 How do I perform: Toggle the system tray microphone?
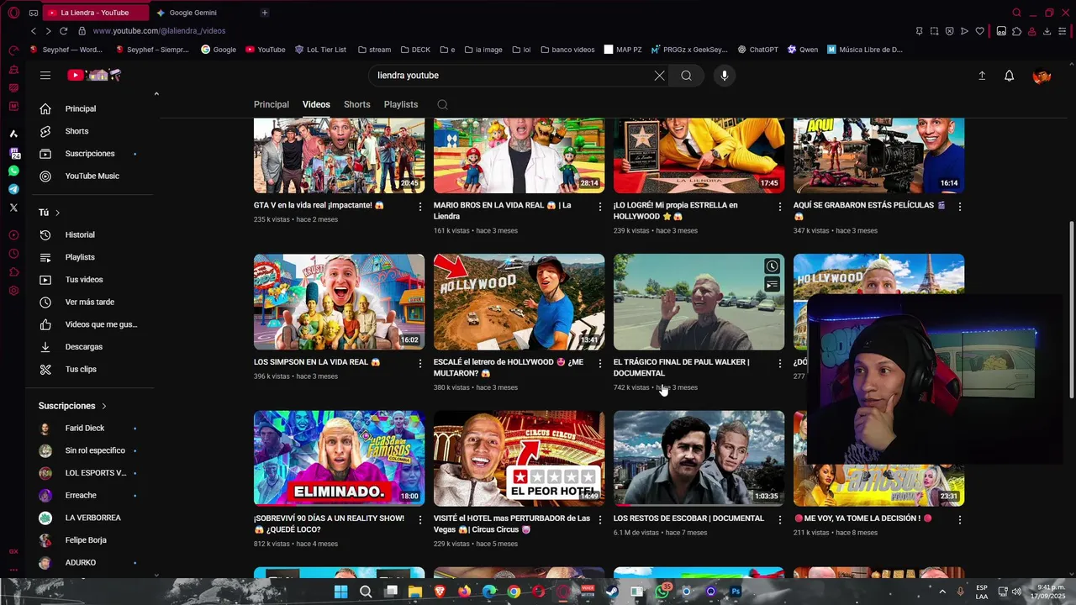click(960, 592)
